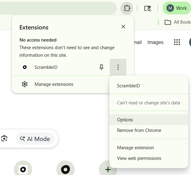Viewport: 191px width, 175px height.
Task: Choose Options from the context menu
Action: (x=149, y=120)
